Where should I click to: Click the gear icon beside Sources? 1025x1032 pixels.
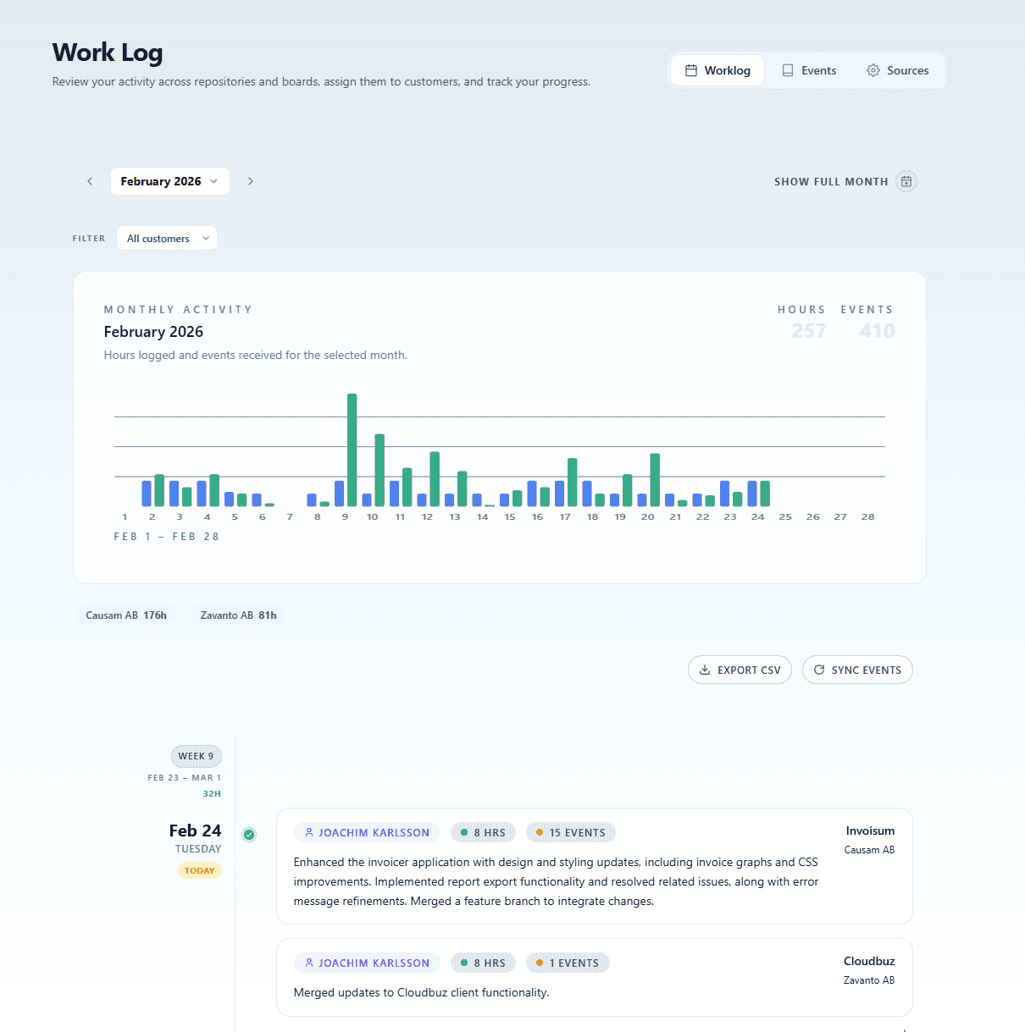pyautogui.click(x=872, y=70)
